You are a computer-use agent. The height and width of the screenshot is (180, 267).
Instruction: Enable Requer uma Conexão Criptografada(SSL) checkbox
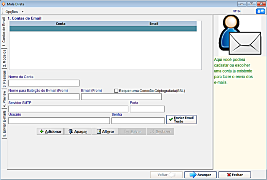click(117, 91)
